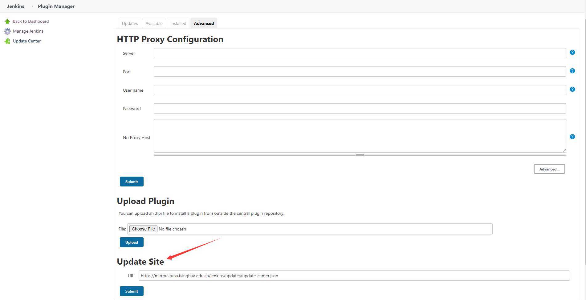Click the Update Site URL field
The width and height of the screenshot is (586, 300).
354,275
